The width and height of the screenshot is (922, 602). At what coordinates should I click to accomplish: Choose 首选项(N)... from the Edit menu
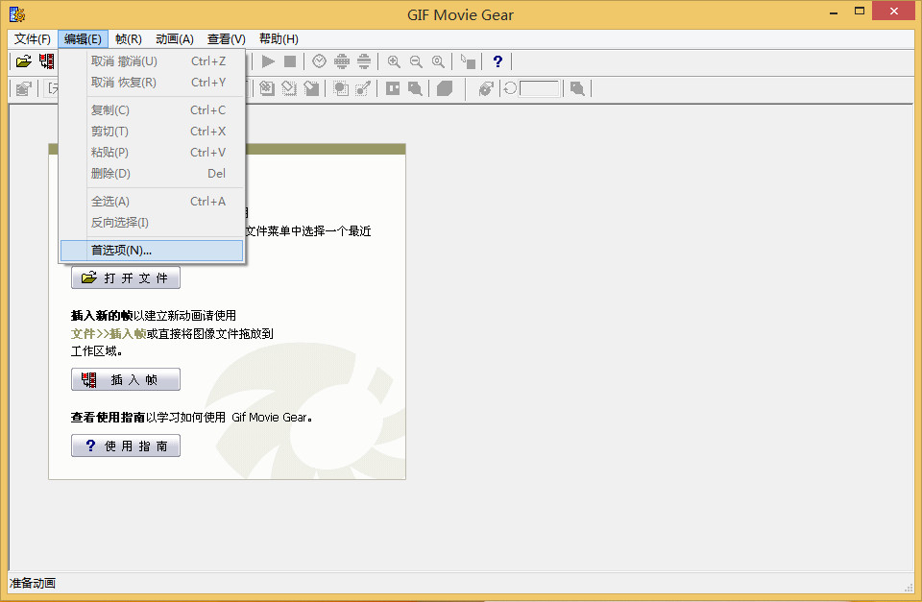click(x=152, y=251)
